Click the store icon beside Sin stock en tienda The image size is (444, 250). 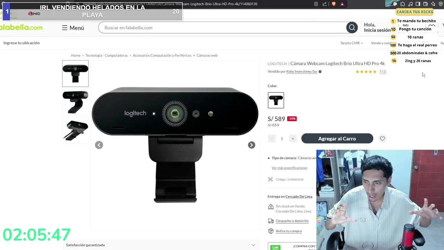pyautogui.click(x=271, y=207)
